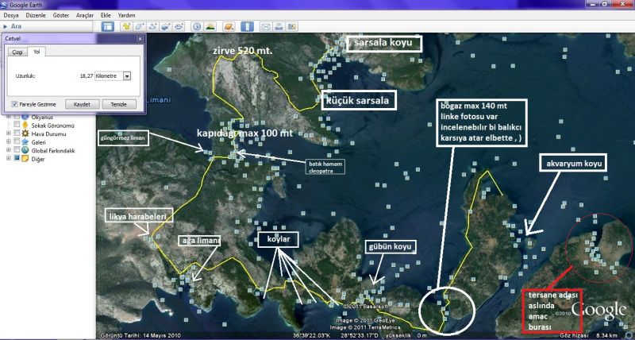The width and height of the screenshot is (635, 340).
Task: Open the Düzenle menu
Action: click(x=37, y=15)
